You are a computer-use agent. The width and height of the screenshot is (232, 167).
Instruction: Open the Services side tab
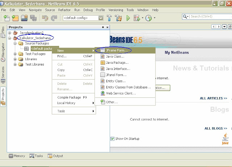(3, 75)
